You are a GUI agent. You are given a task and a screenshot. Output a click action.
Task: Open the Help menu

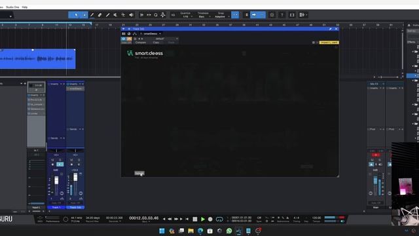click(x=25, y=7)
